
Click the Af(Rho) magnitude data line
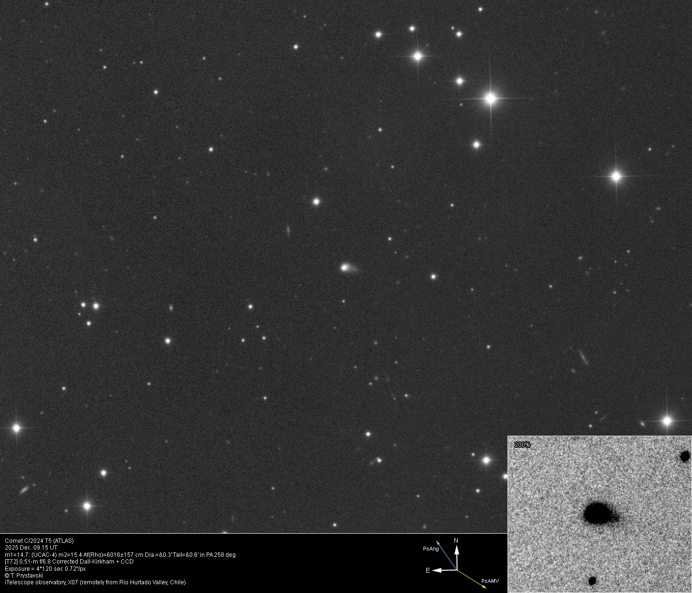pyautogui.click(x=120, y=555)
